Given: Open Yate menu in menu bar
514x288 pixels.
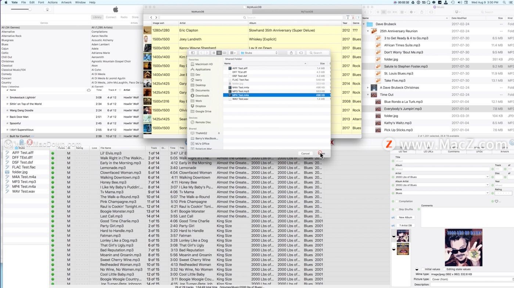Looking at the screenshot, I should pyautogui.click(x=14, y=2).
